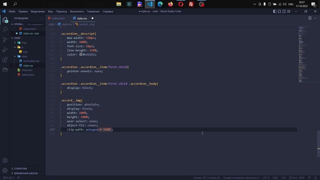The width and height of the screenshot is (320, 180).
Task: Open the Выделение menu
Action: pyautogui.click(x=38, y=11)
